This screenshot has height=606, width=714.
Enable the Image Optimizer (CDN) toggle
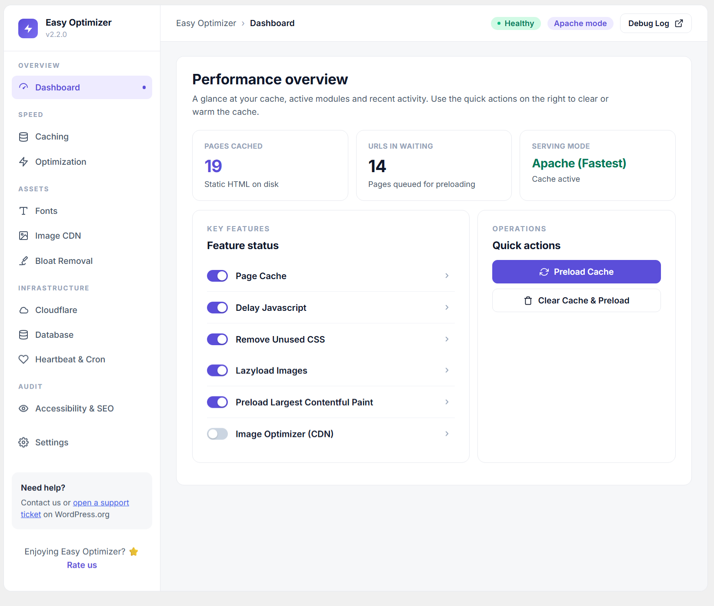pyautogui.click(x=217, y=434)
